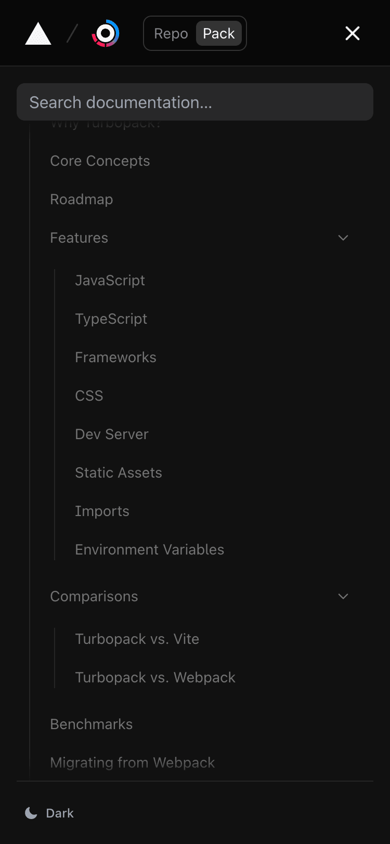Click the moon icon next to Dark
Viewport: 390px width, 844px height.
30,812
